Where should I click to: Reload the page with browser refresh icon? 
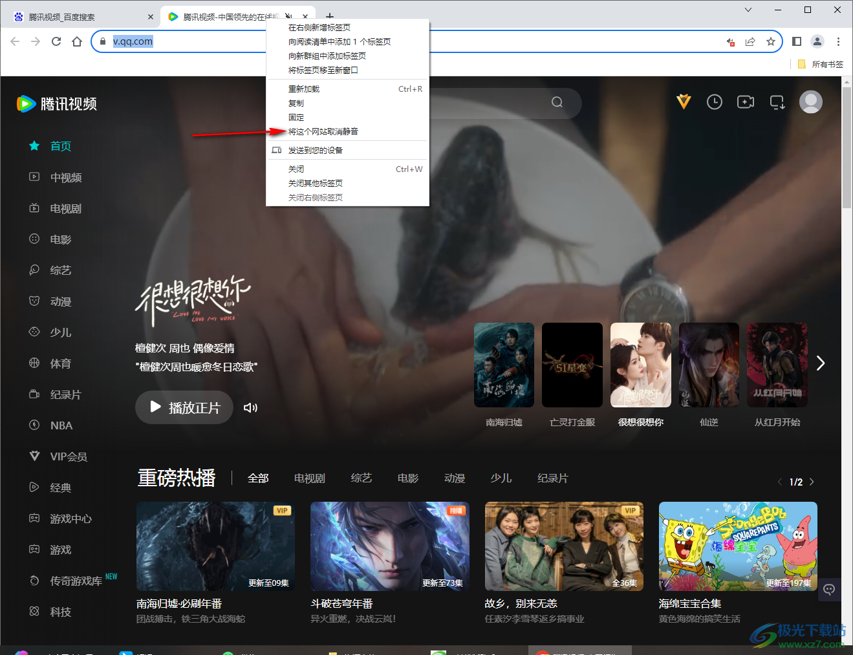tap(56, 41)
